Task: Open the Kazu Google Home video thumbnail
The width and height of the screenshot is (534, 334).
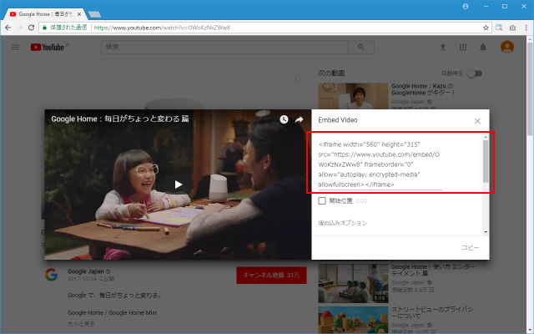Action: pyautogui.click(x=353, y=96)
